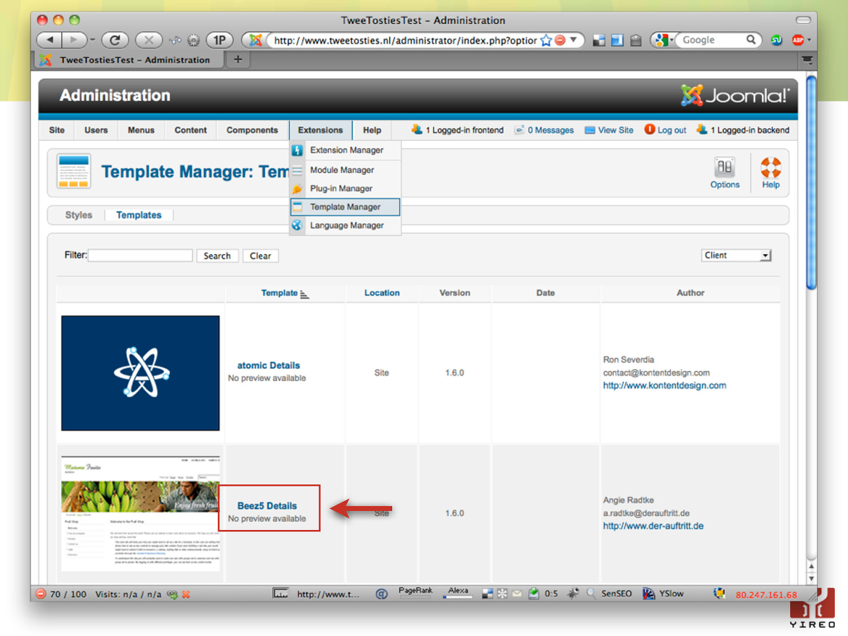Click the SenSEO magnifier status icon
The image size is (848, 636).
(x=591, y=594)
